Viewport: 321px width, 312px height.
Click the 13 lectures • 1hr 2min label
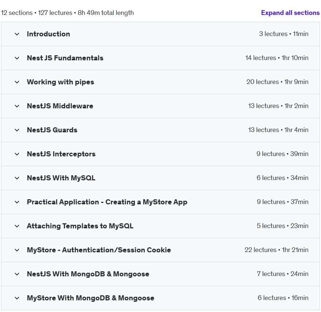tap(278, 106)
